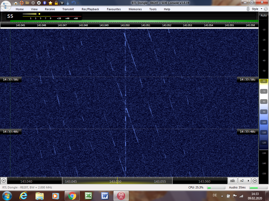Screen dimensions: 269x201
Task: Click the blue undo arrow icon
Action: pyautogui.click(x=74, y=3)
